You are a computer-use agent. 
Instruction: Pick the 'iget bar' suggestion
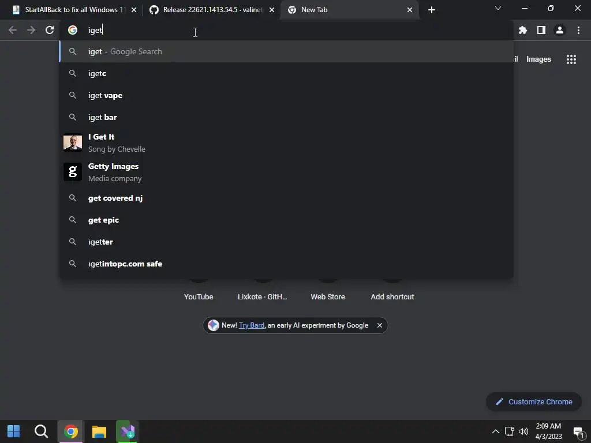coord(286,117)
